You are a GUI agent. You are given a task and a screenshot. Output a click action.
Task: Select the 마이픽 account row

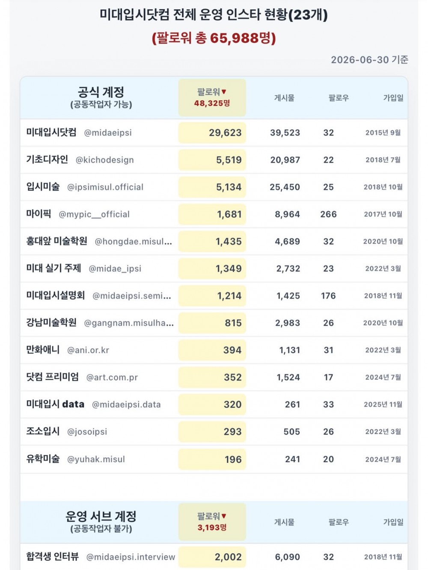click(x=214, y=214)
